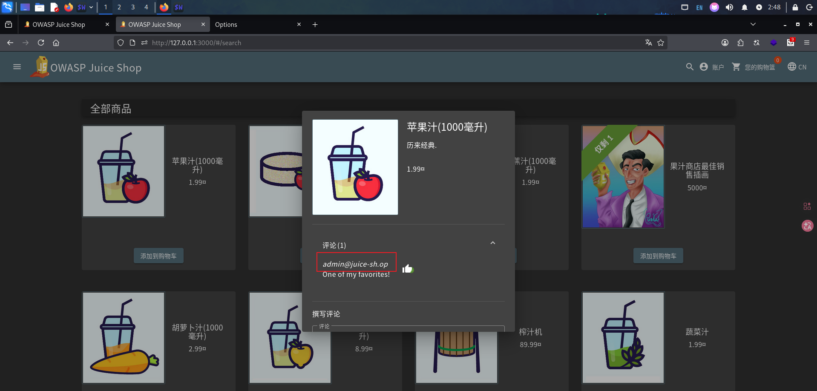Reload the current page

click(x=41, y=43)
